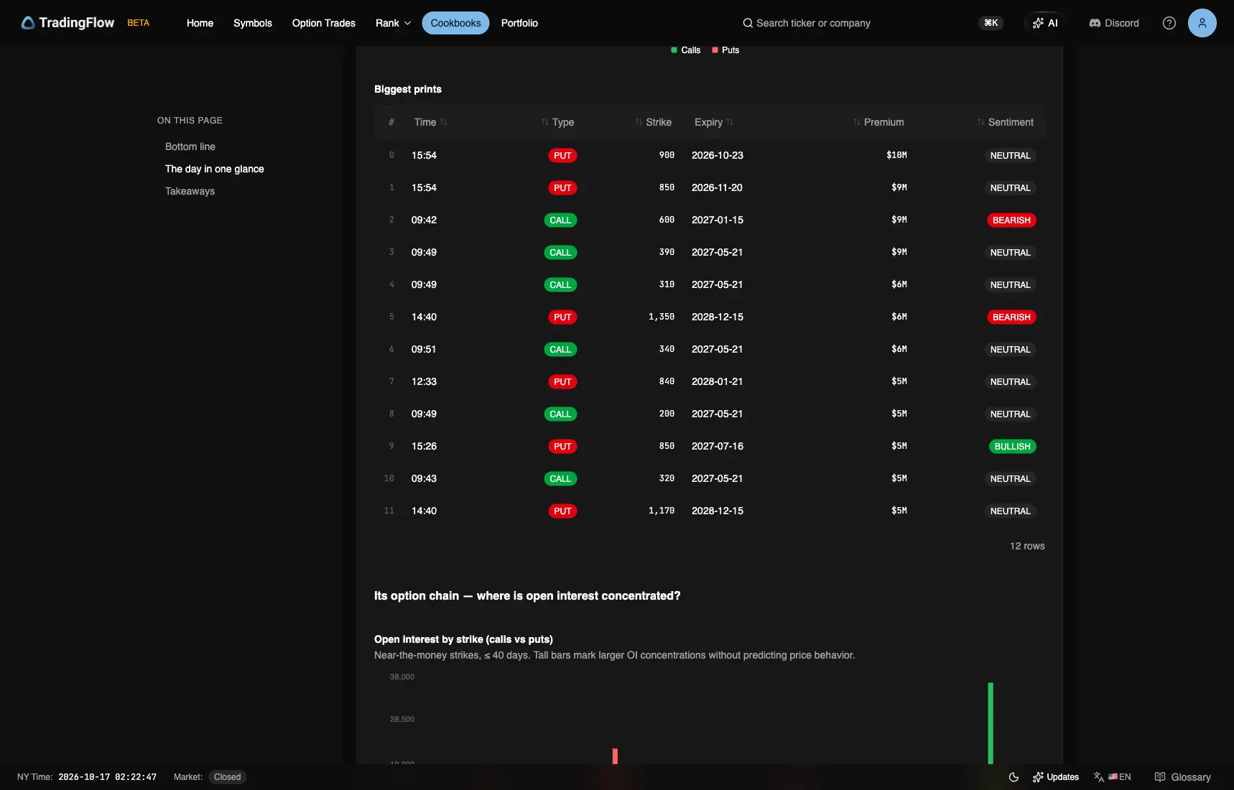Click the TradingFlow logo icon
This screenshot has width=1234, height=790.
pyautogui.click(x=28, y=23)
